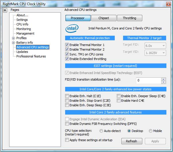
Task: Open the Target FID dropdown
Action: click(x=155, y=46)
